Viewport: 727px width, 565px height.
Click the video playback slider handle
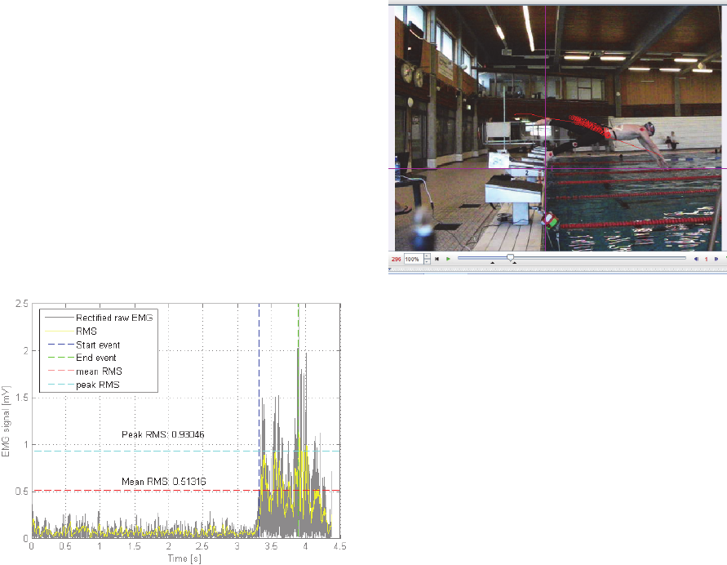pyautogui.click(x=510, y=257)
